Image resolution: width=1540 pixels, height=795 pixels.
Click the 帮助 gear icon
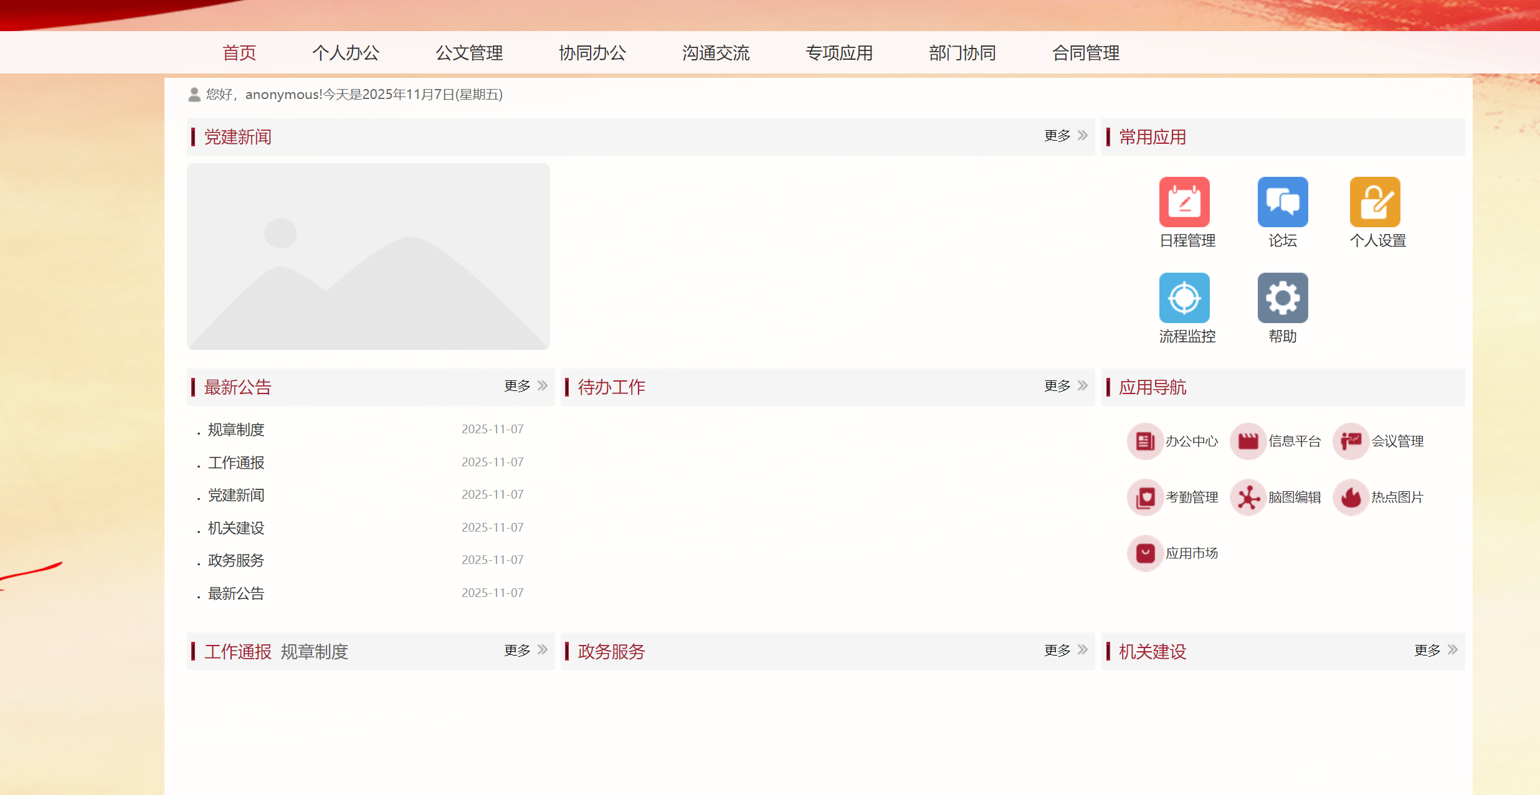(1282, 298)
